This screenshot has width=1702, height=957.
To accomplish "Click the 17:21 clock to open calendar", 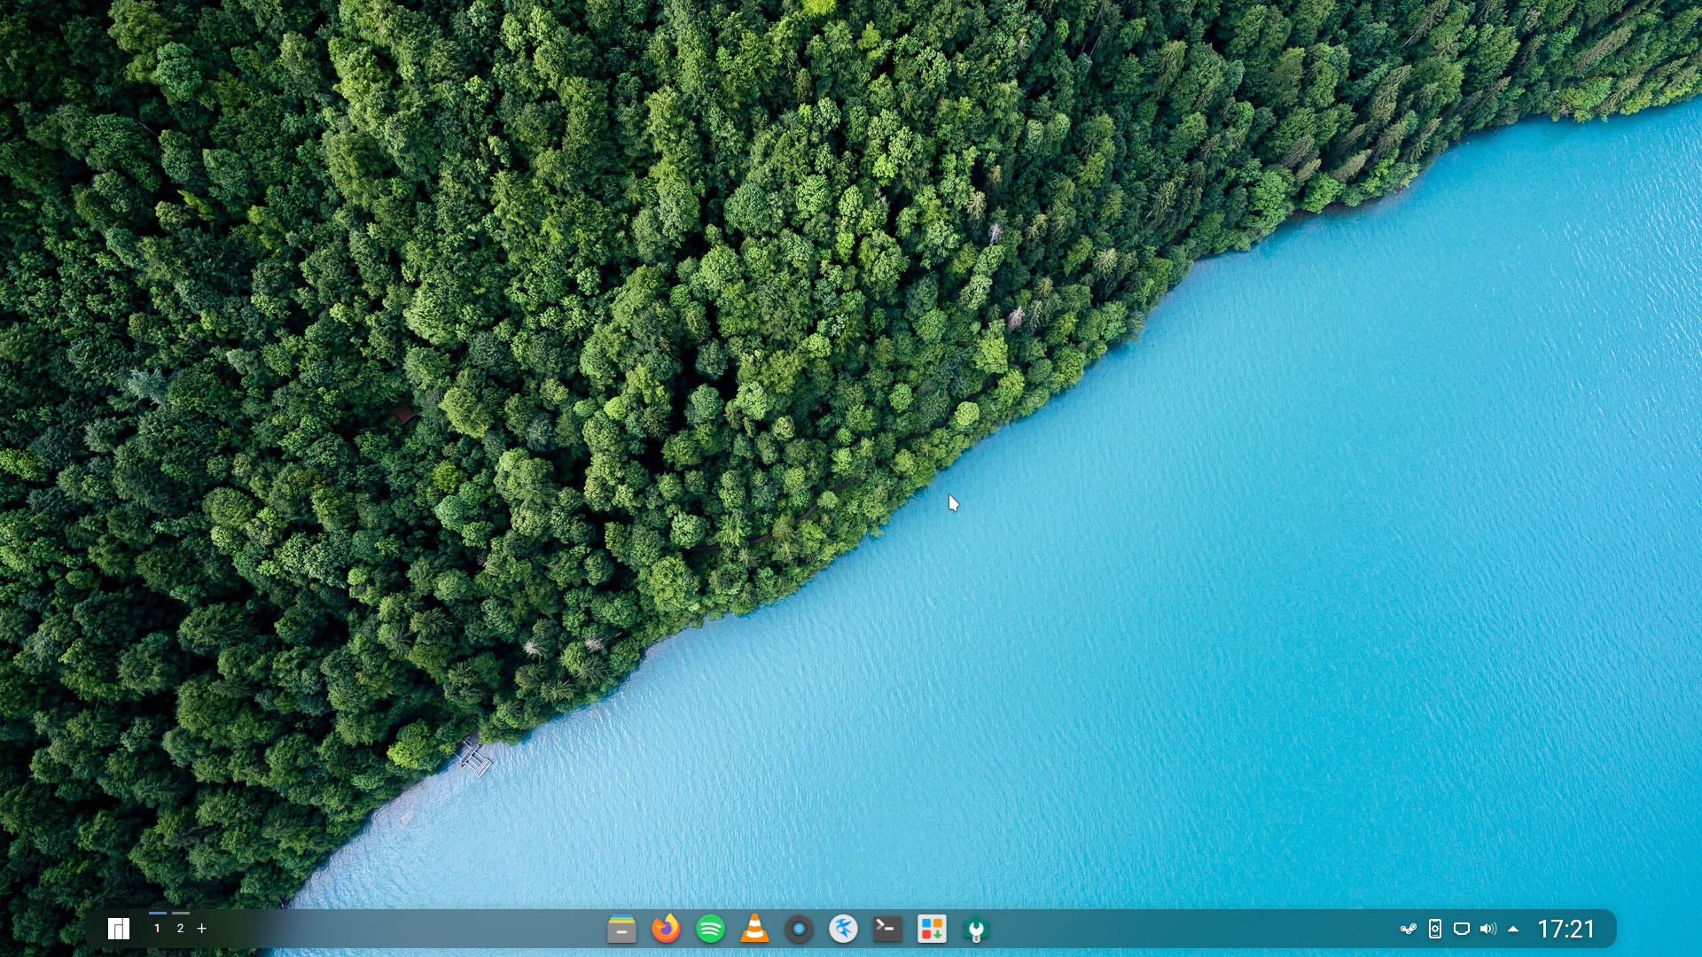I will pyautogui.click(x=1565, y=929).
